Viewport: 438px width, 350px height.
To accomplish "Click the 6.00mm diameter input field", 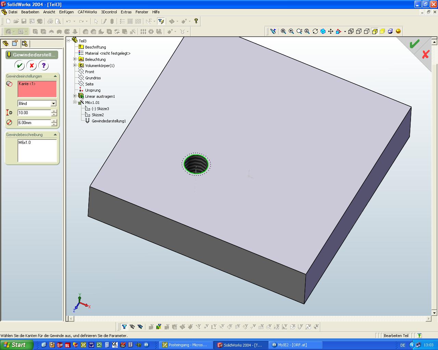I will 34,123.
